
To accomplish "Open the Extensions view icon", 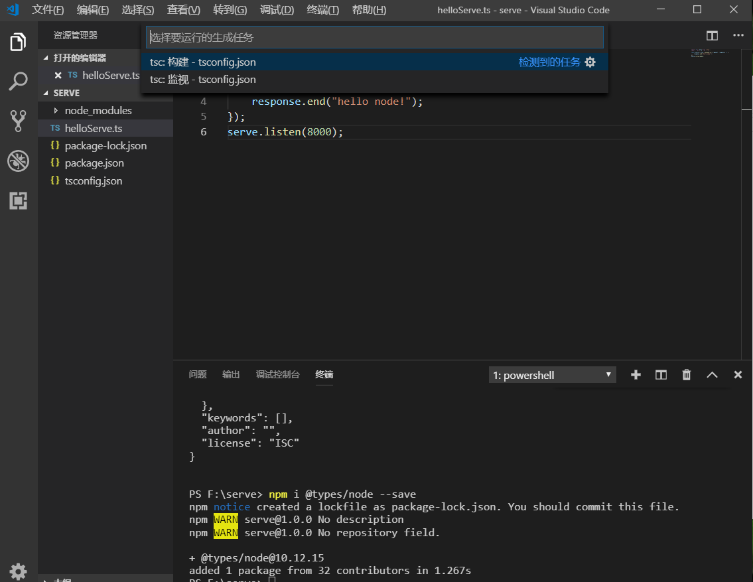I will pos(19,200).
